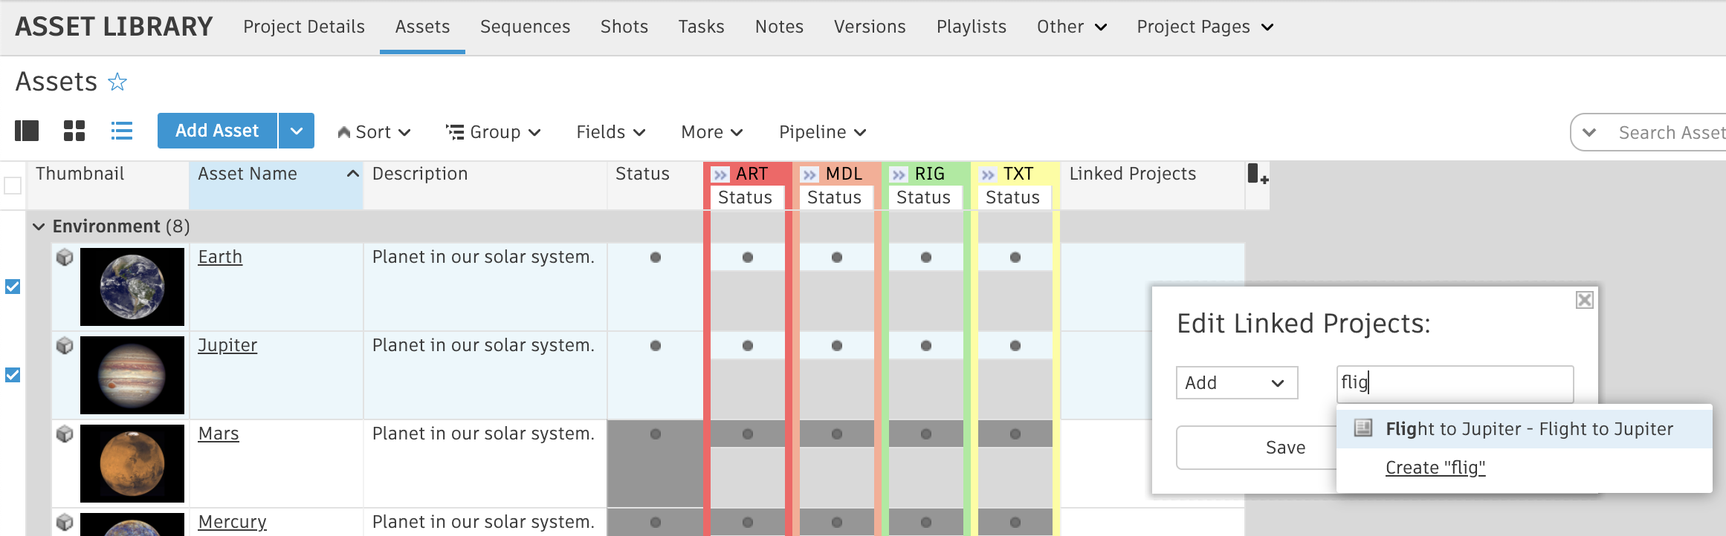The width and height of the screenshot is (1726, 536).
Task: Switch to thumbnail grid view
Action: 74,131
